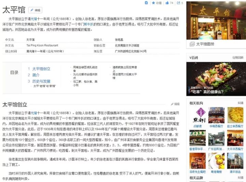Click the 北京南路太平沙城垣 original location value

click(x=127, y=46)
